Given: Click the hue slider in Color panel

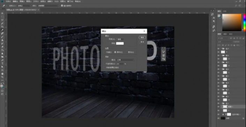Looking at the screenshot, I should click(x=245, y=22).
